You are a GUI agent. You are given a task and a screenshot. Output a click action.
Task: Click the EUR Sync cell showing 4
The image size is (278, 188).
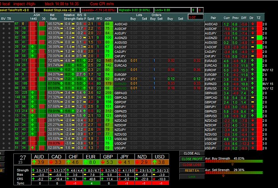(92, 183)
